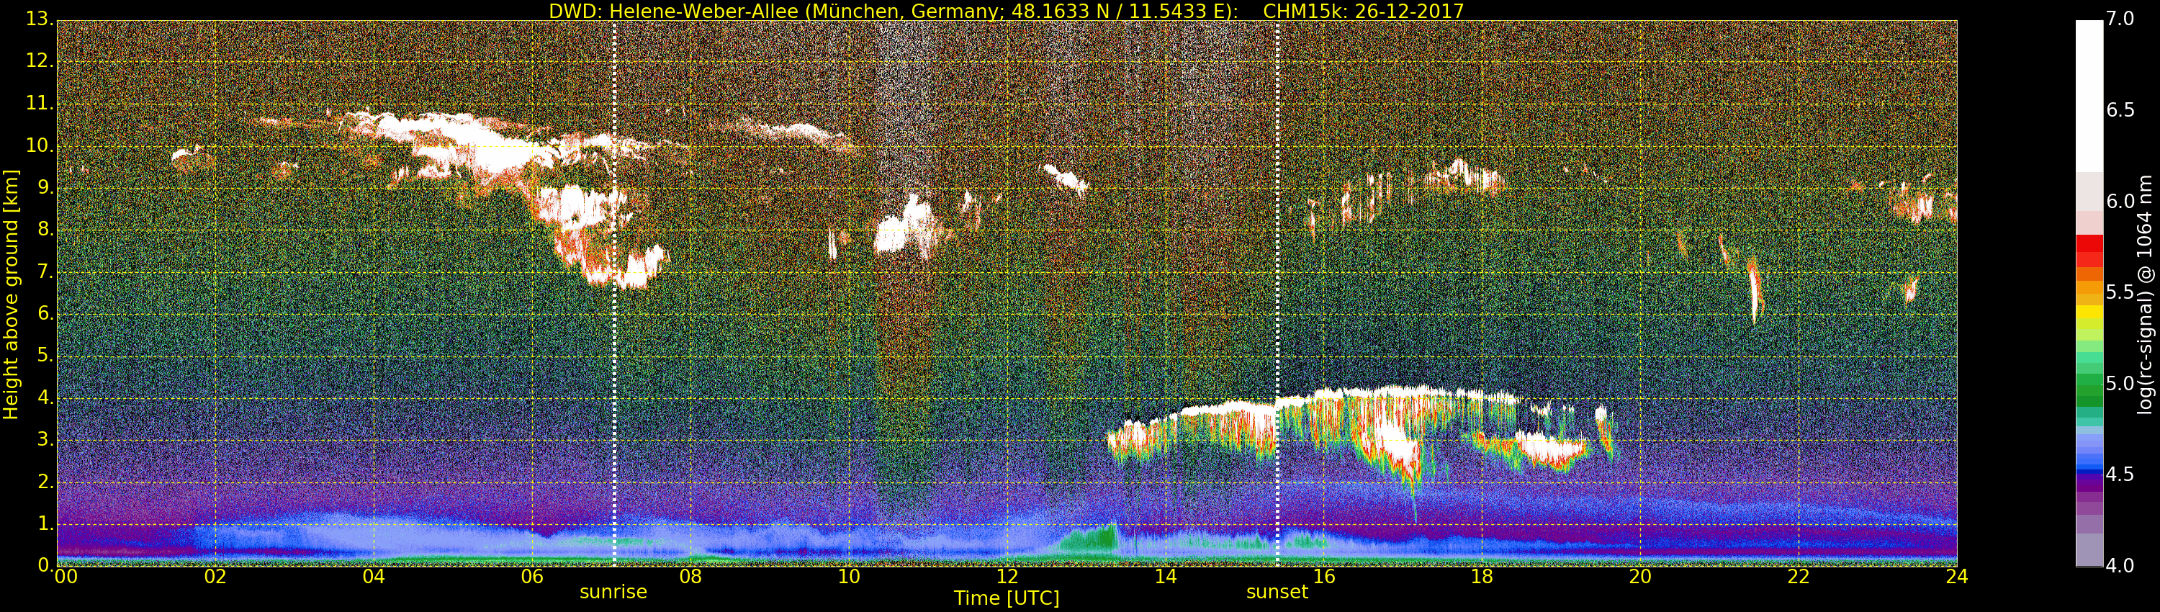Click the log(rc-signal) @ 1064 nm colorbar label
The height and width of the screenshot is (612, 2160).
coord(2146,294)
